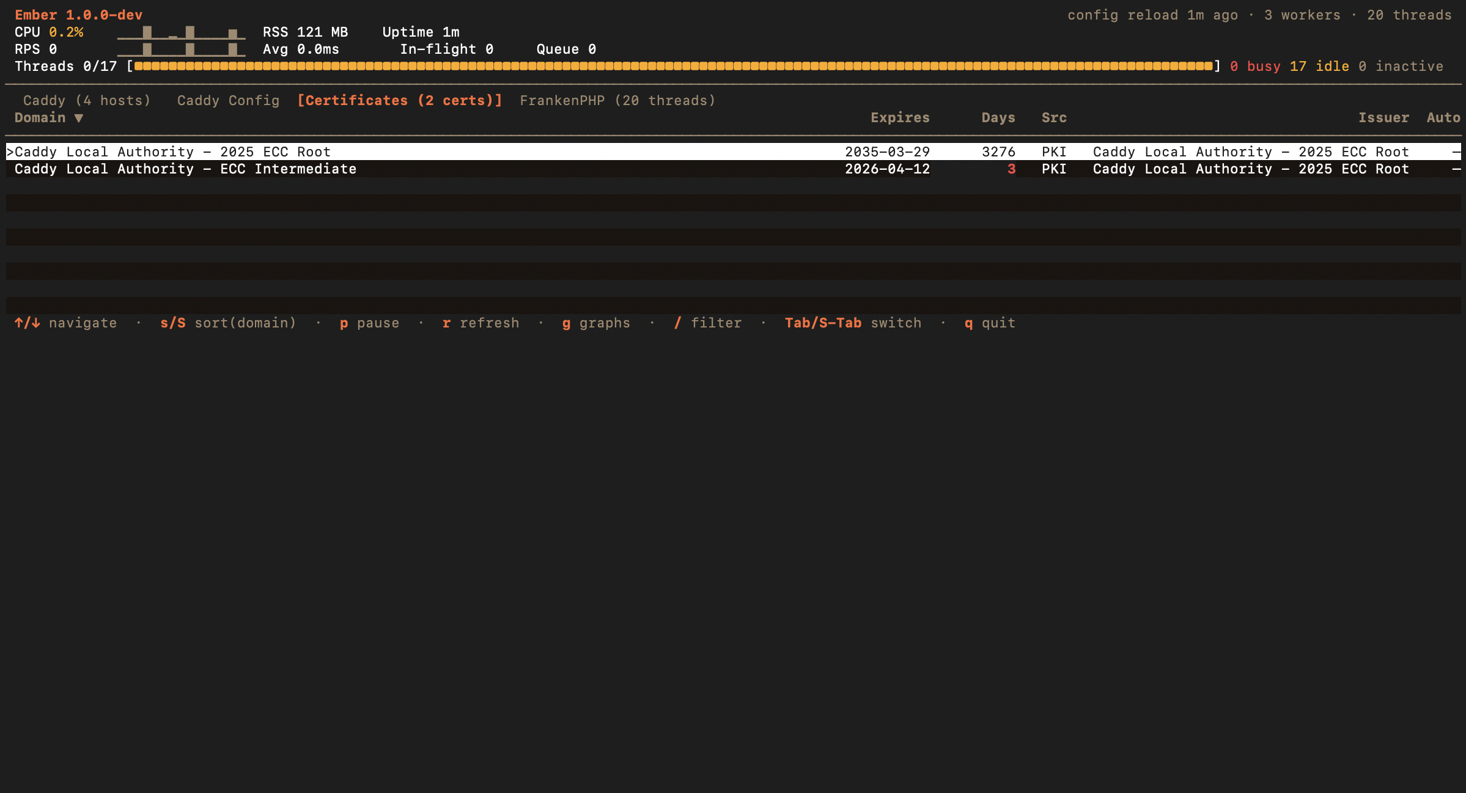Click the 'r refresh' shortcut hint
The image size is (1466, 793).
coord(481,323)
